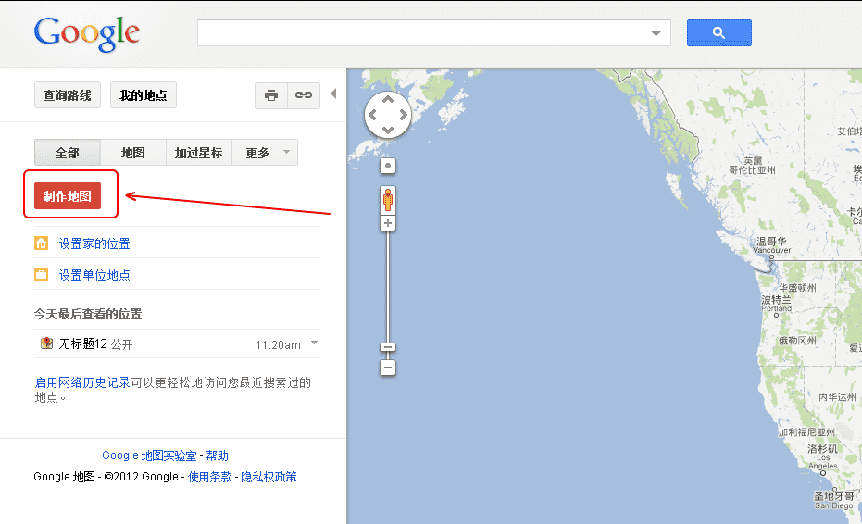Open 使用条款 terms link
The height and width of the screenshot is (524, 862).
click(210, 477)
